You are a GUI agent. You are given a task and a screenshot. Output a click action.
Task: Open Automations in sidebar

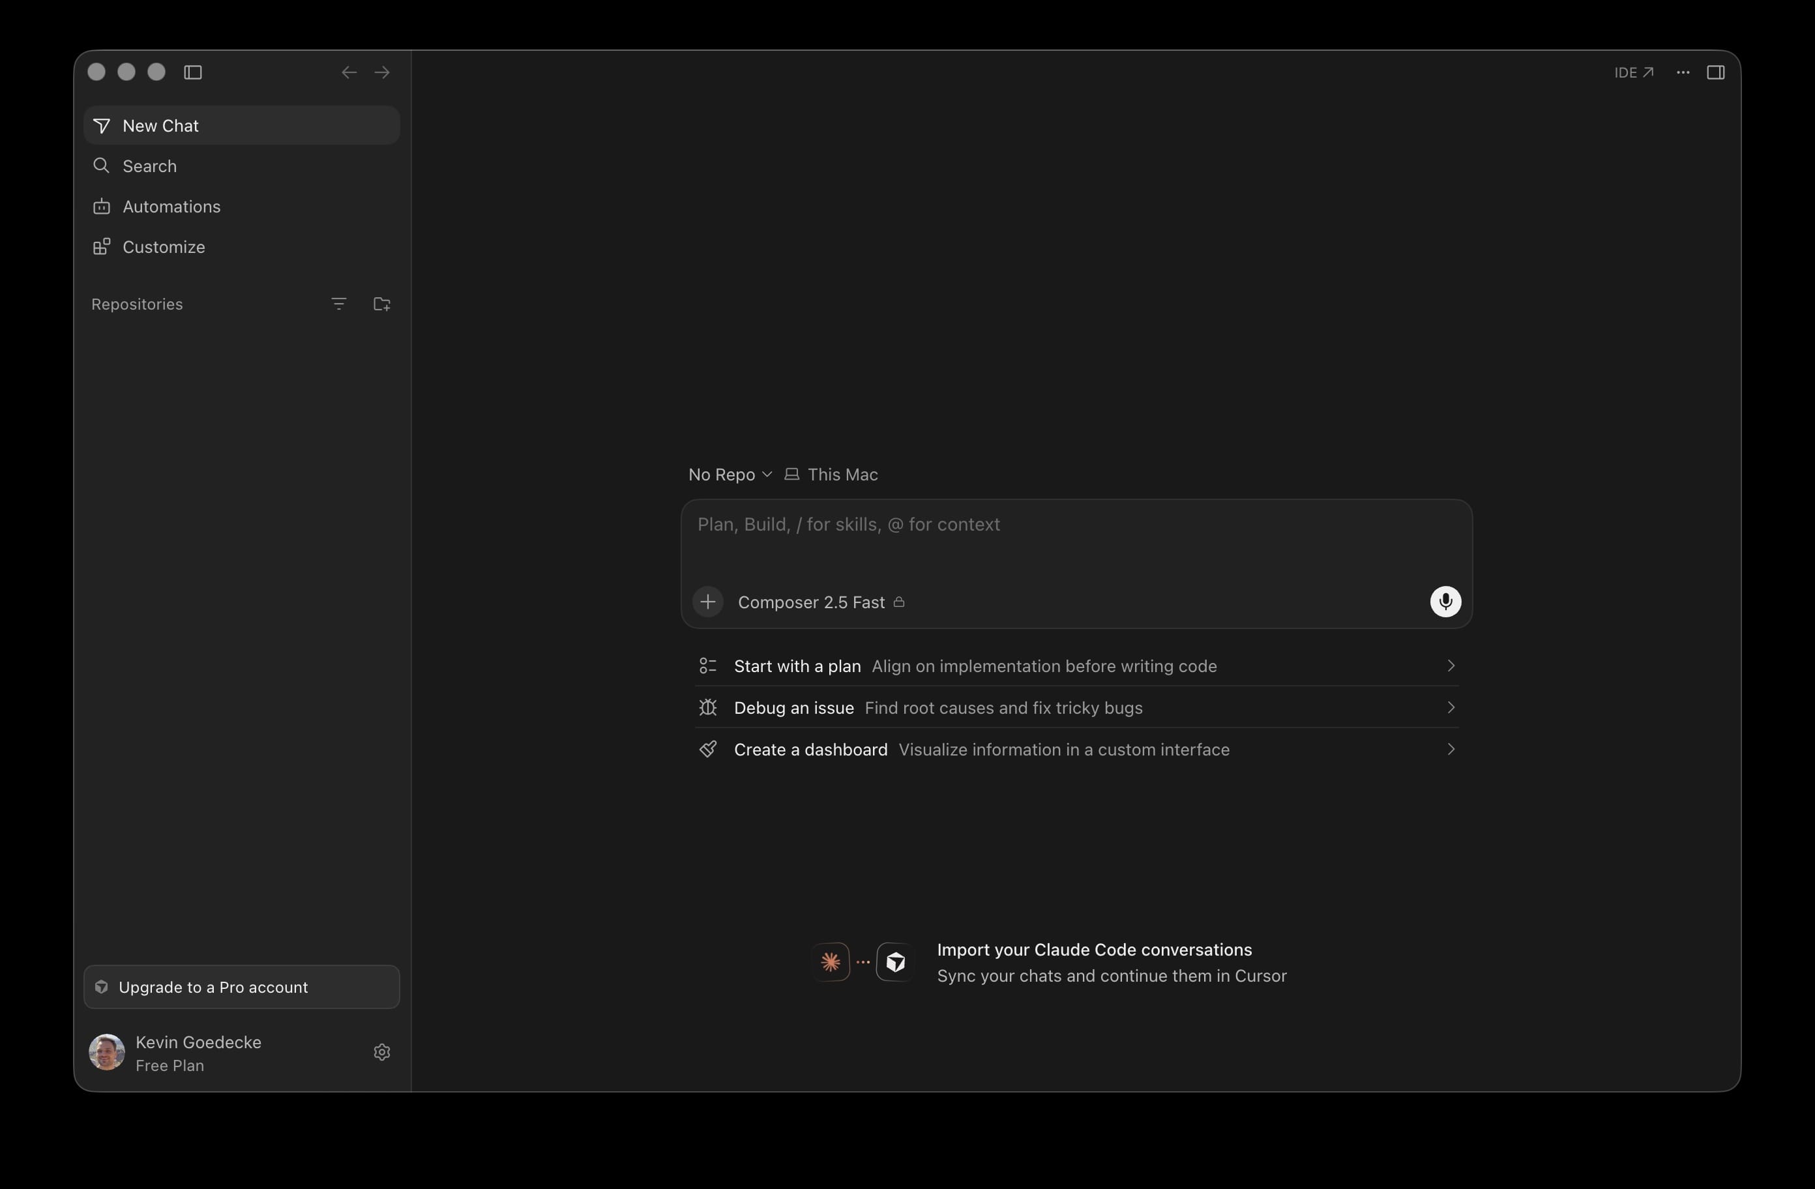point(242,207)
